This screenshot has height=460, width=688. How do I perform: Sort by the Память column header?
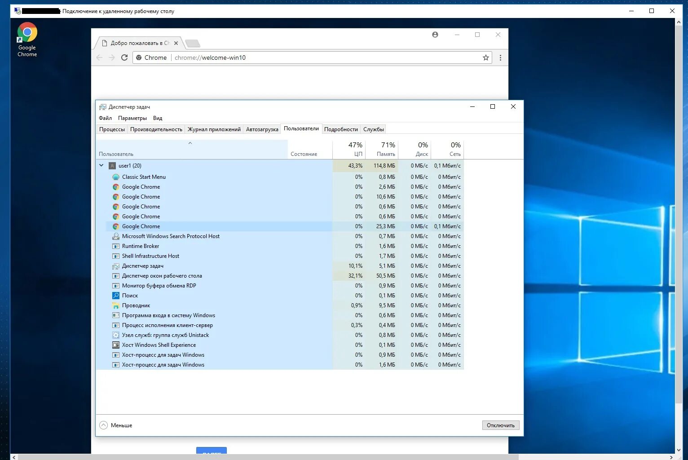(x=382, y=150)
